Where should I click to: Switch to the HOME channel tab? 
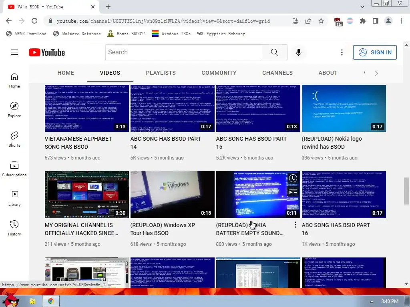pyautogui.click(x=66, y=73)
